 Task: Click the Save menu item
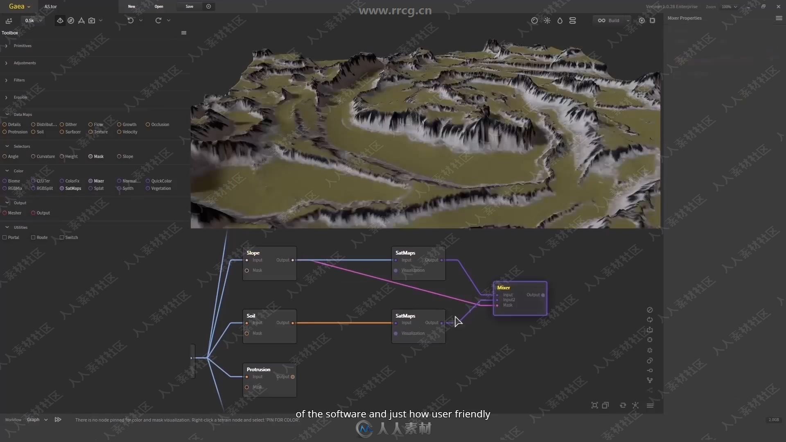click(x=190, y=7)
